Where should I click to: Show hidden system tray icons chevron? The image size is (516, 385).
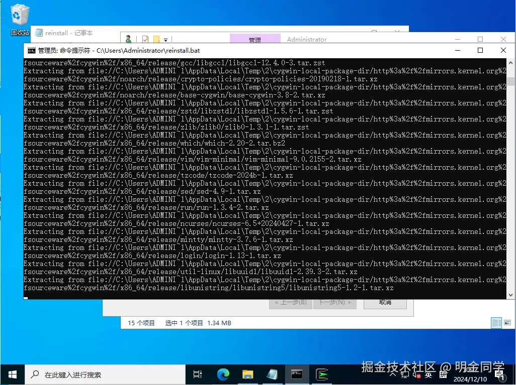393,375
